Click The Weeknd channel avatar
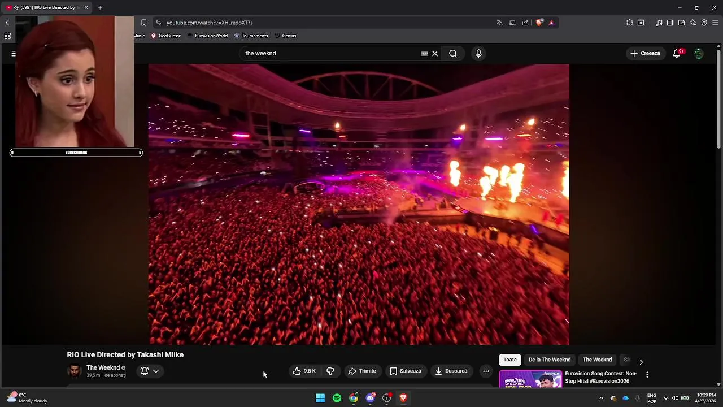 [x=75, y=371]
